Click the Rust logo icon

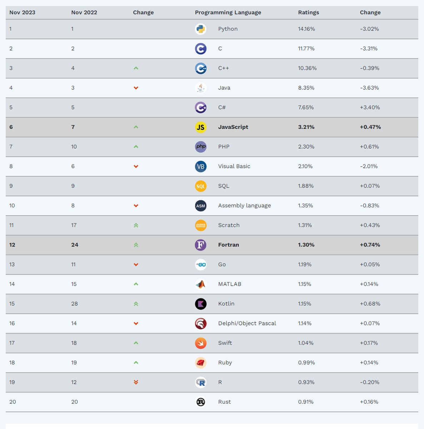point(201,402)
